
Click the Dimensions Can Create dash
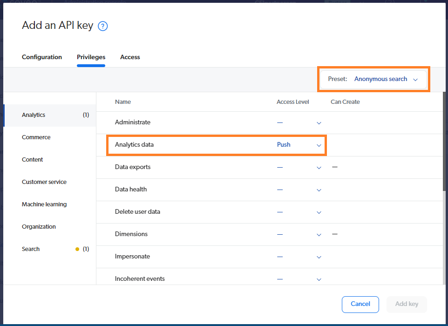[335, 234]
